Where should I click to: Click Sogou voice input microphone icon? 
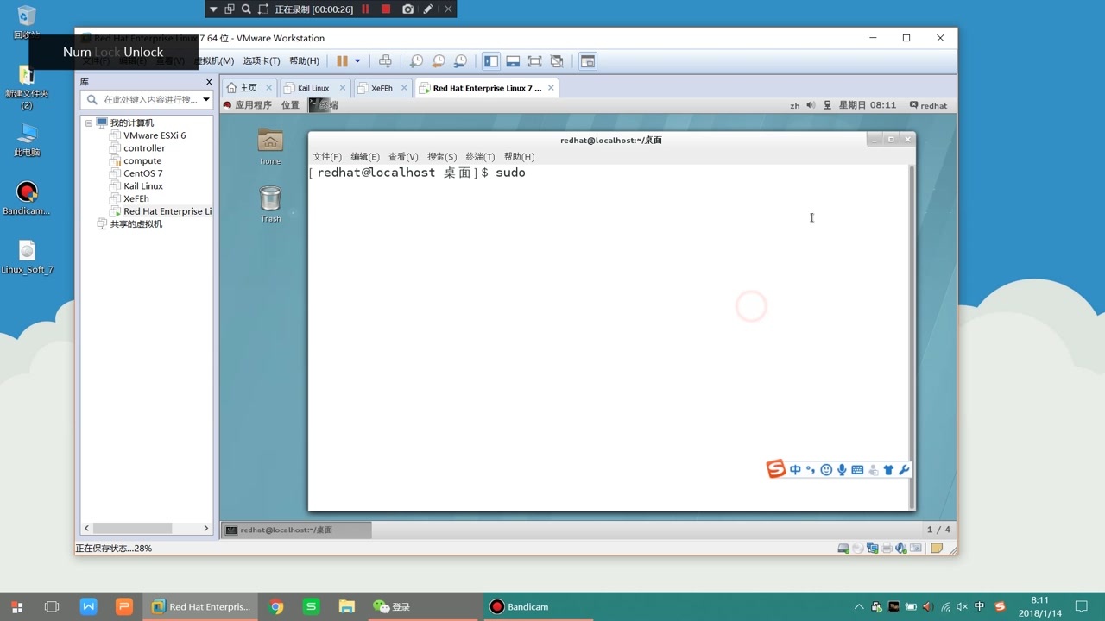coord(842,470)
